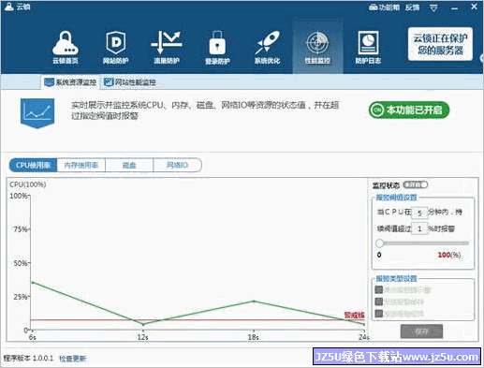Click the CPU(100%) chart title
The image size is (484, 368).
coord(28,184)
